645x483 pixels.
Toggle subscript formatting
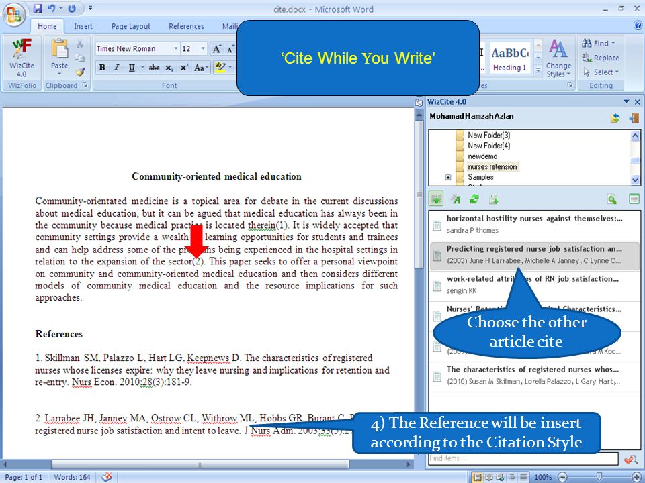pos(169,68)
